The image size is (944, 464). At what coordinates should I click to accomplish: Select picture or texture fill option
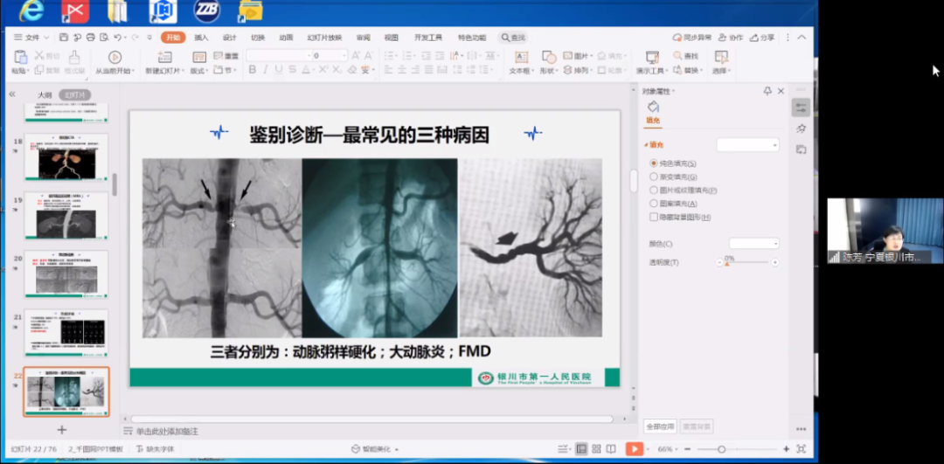tap(654, 190)
